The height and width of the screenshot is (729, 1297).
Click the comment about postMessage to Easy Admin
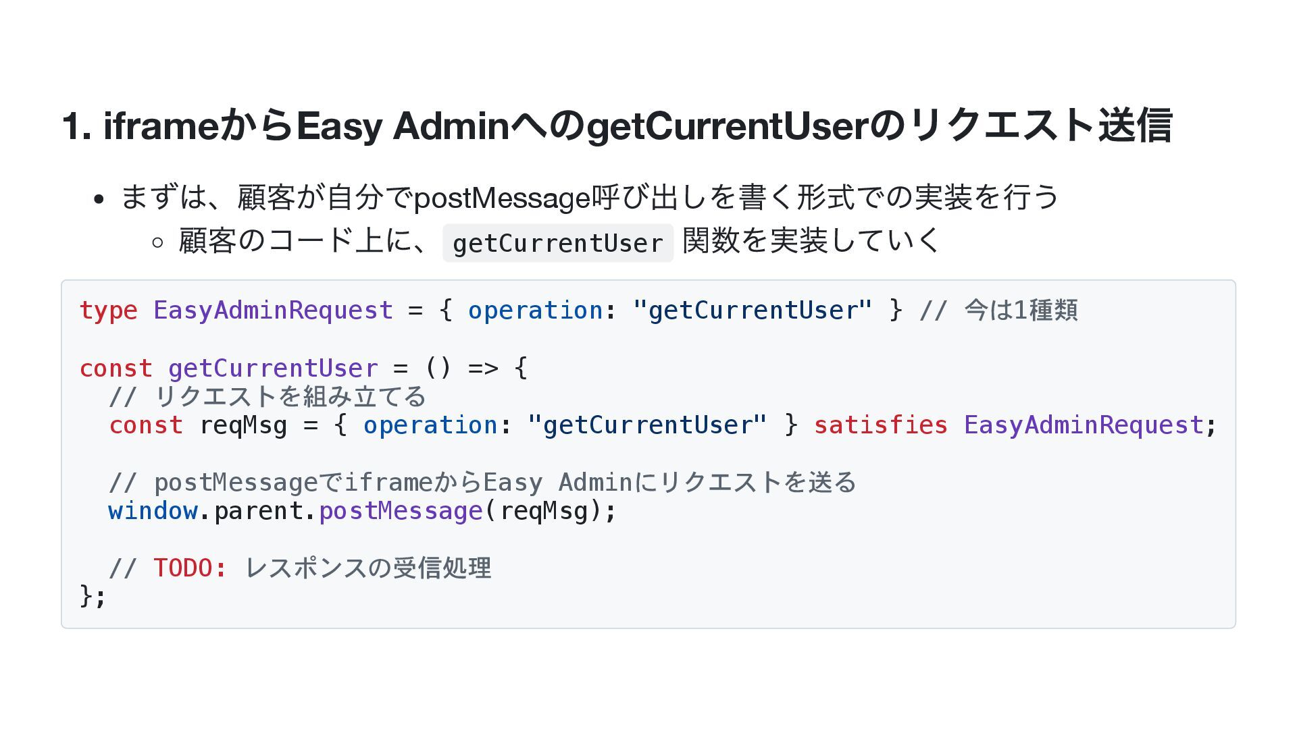[x=482, y=483]
